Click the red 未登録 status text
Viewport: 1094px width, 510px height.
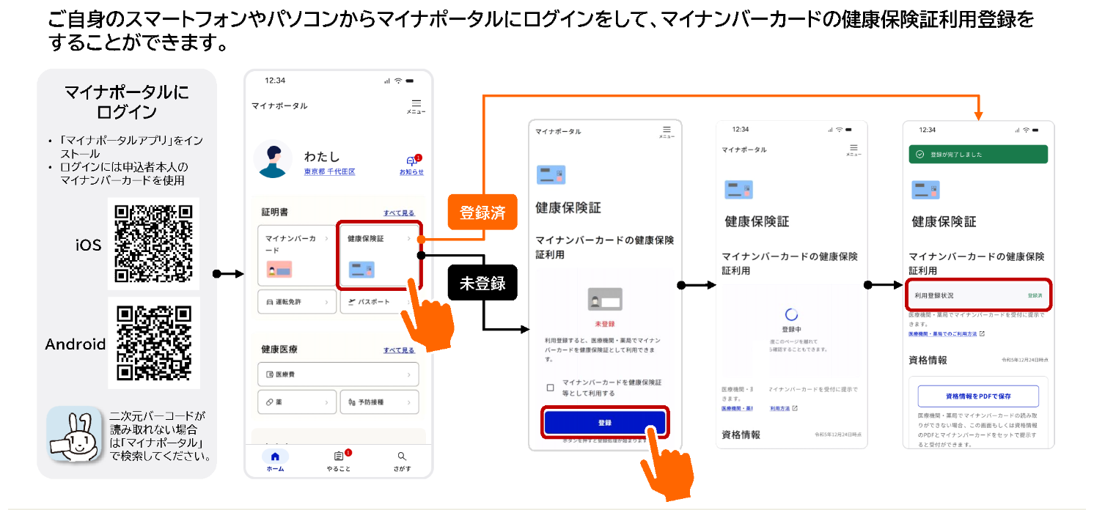click(x=605, y=324)
